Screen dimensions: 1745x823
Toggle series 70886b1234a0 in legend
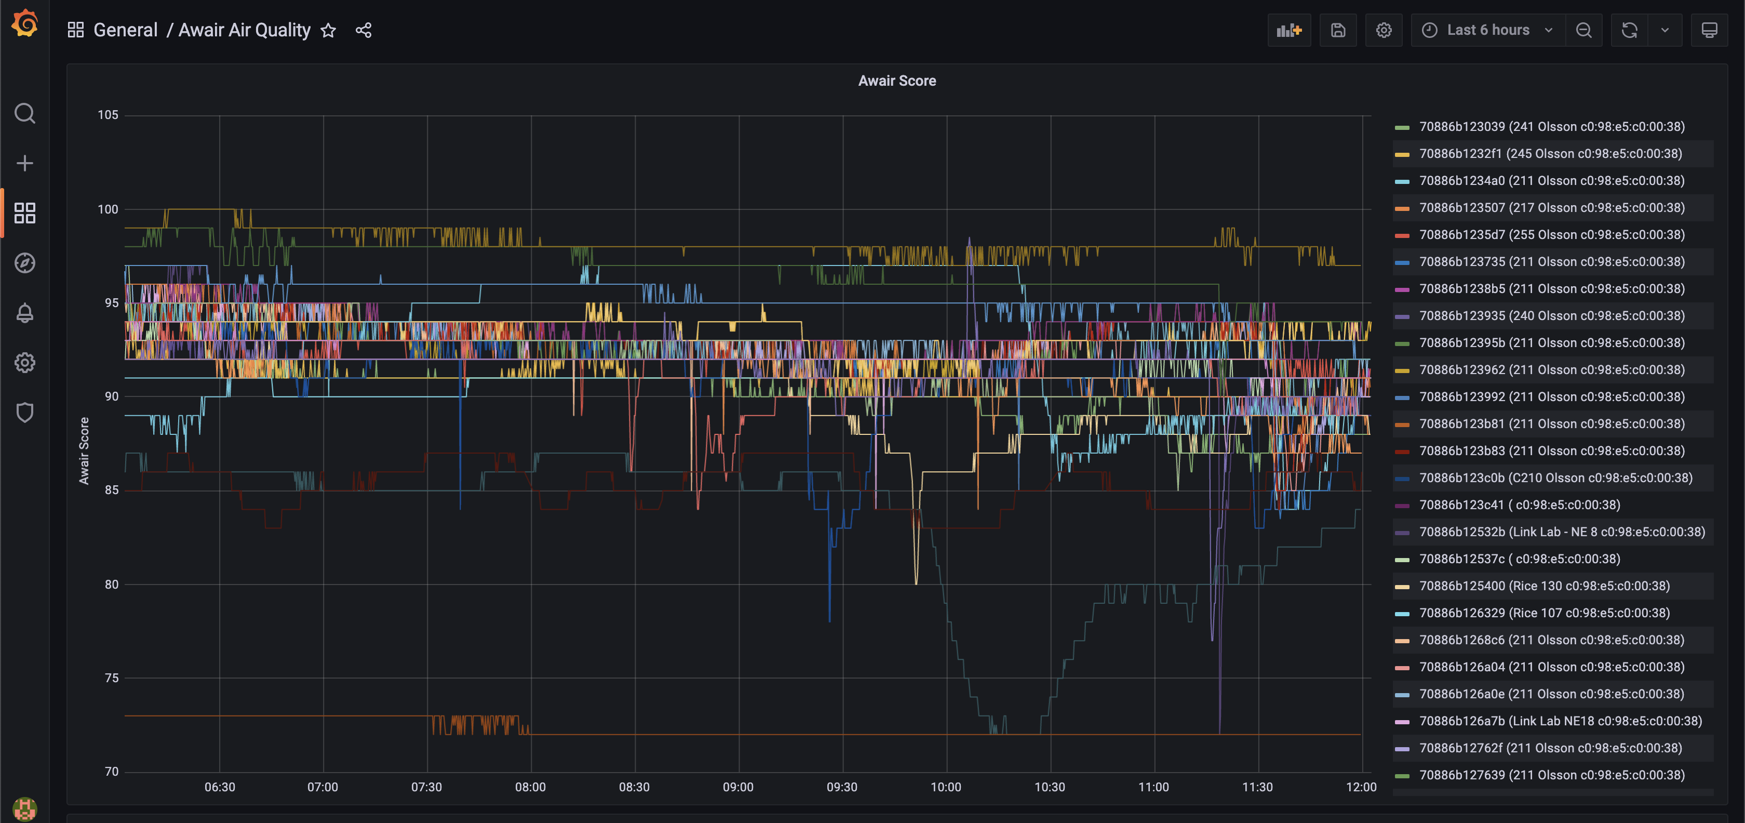tap(1551, 181)
